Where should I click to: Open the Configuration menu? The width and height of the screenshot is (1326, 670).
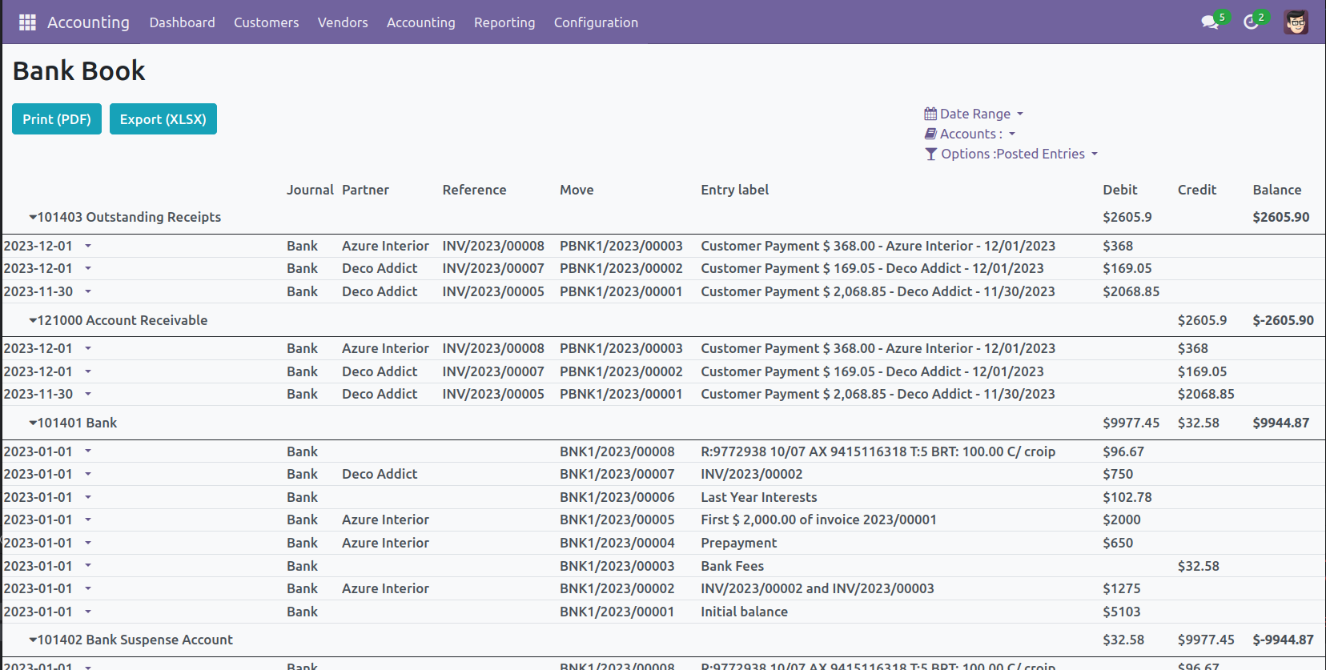pos(596,22)
